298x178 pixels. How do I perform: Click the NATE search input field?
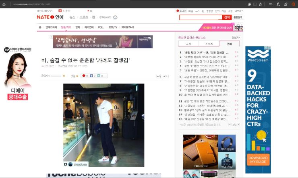[201, 17]
